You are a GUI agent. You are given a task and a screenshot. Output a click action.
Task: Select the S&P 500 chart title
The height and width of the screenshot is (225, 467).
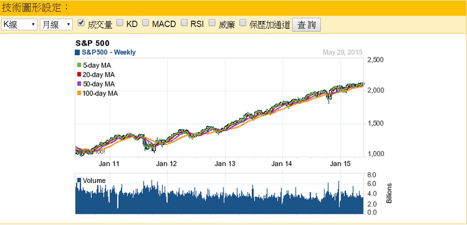(92, 43)
